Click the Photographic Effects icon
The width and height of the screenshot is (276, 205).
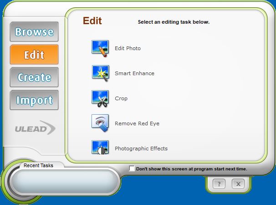(100, 148)
